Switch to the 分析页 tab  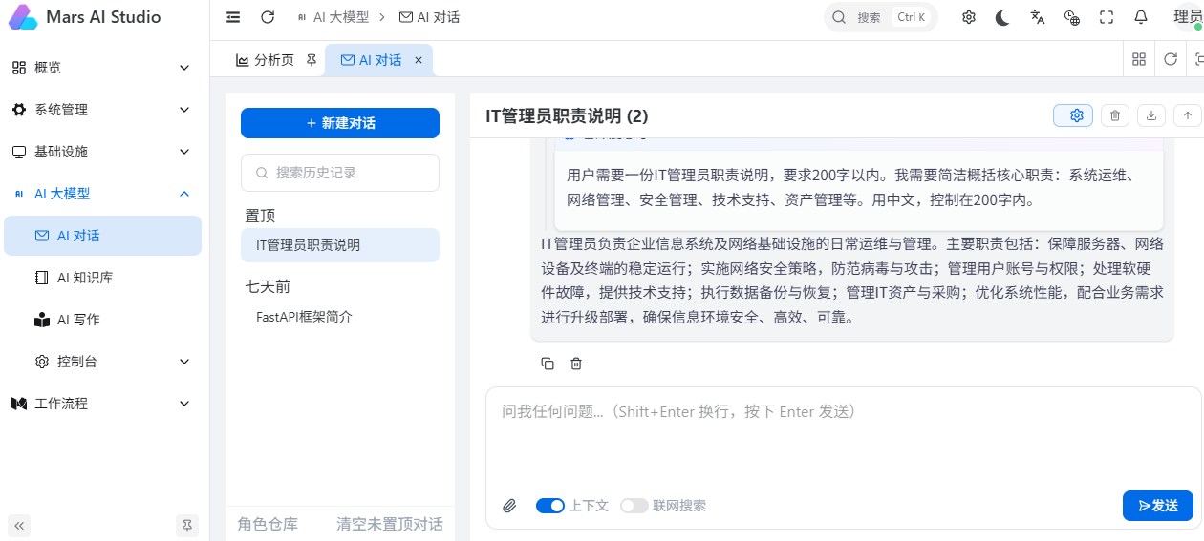275,60
